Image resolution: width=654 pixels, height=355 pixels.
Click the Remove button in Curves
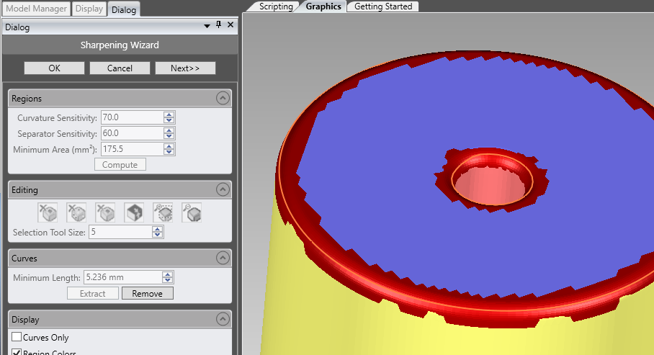tap(147, 293)
